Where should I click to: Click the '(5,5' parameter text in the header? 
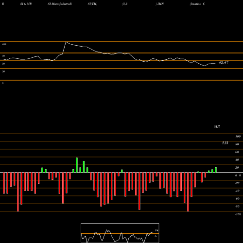[125, 4]
